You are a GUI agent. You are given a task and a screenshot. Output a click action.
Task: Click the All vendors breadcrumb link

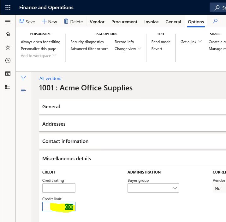[x=50, y=78]
